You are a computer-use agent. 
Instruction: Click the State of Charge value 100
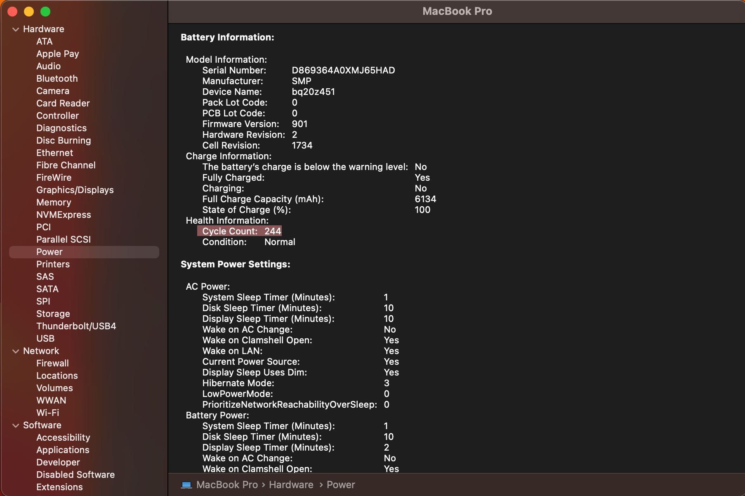[x=422, y=210]
